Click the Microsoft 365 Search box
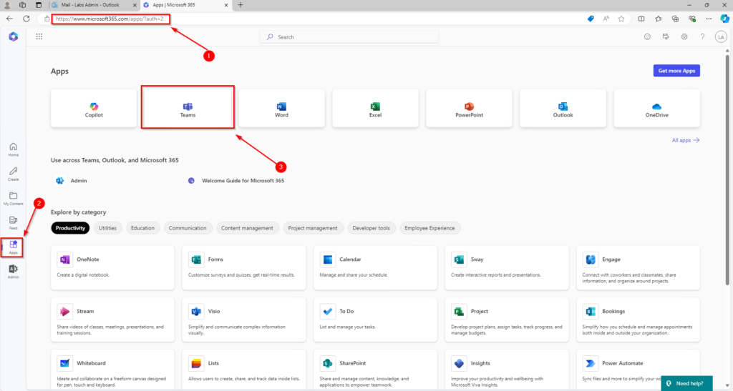733x391 pixels. [x=349, y=37]
